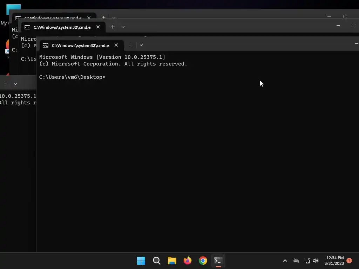Add a new tab in rearmost terminal window
This screenshot has height=269, width=359.
[103, 18]
